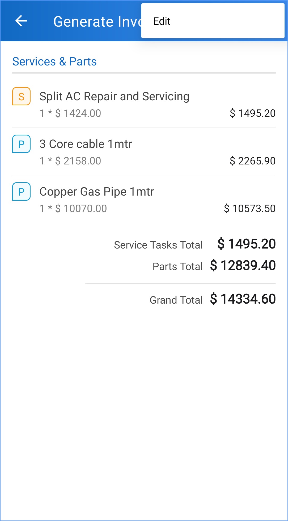This screenshot has height=521, width=288.
Task: Tap the $ 1495.20 line amount for Split AC
Action: click(252, 113)
